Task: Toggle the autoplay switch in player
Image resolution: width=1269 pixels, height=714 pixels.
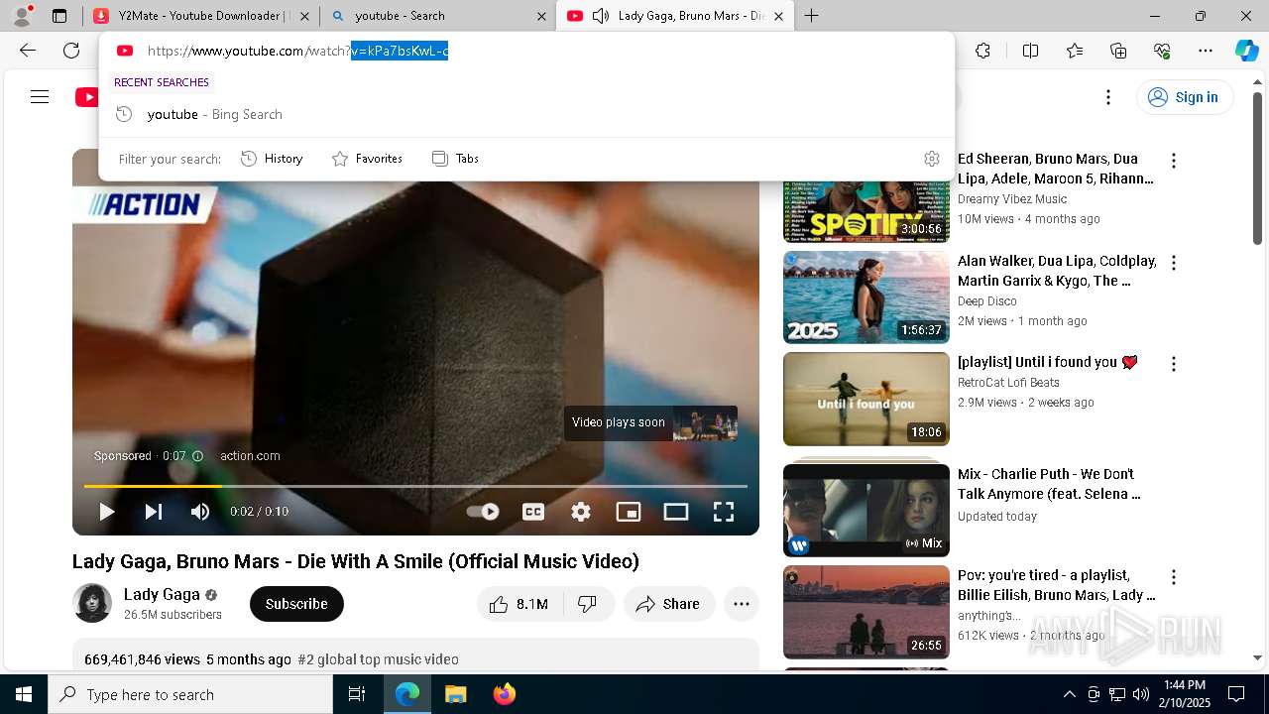Action: coord(483,512)
